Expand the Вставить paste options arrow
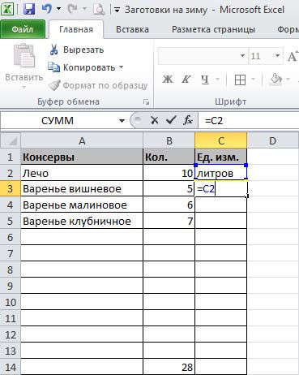Image resolution: width=299 pixels, height=375 pixels. pos(24,87)
